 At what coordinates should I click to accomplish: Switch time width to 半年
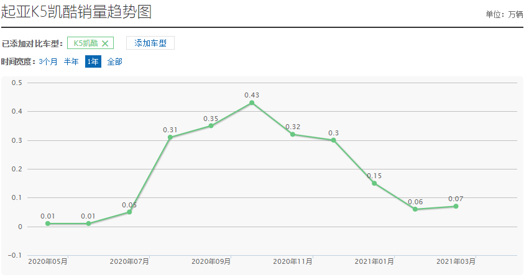click(x=71, y=61)
